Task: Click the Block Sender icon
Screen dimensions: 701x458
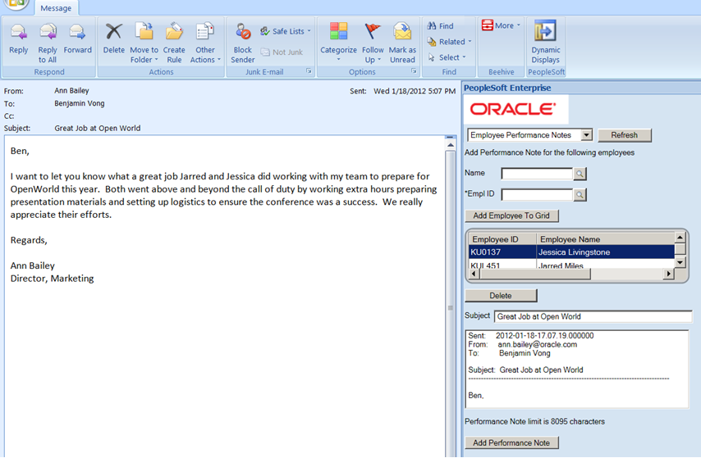Action: pos(243,43)
